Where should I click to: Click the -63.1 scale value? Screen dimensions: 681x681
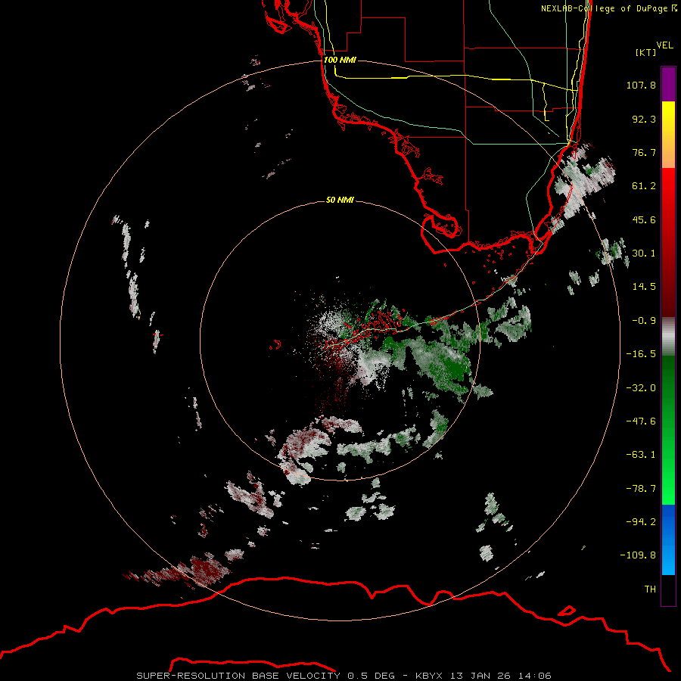641,454
